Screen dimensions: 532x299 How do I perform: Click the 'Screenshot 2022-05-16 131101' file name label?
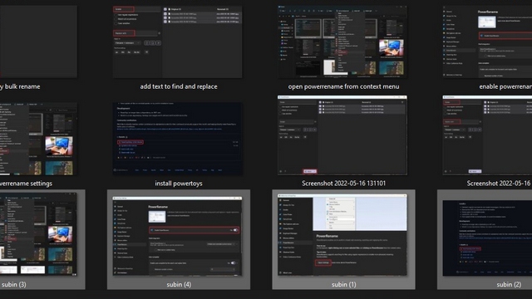click(x=343, y=184)
